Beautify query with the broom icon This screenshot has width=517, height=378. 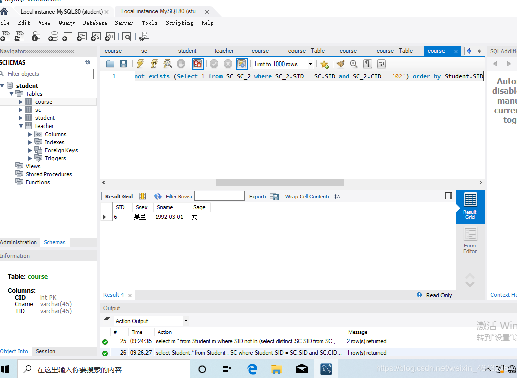pos(341,64)
